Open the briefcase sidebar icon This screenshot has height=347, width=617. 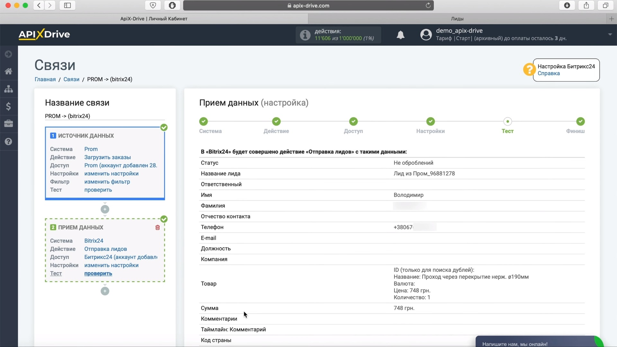9,124
